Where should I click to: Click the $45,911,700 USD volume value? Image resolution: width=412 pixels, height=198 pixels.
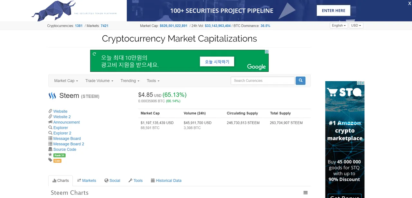coord(198,123)
